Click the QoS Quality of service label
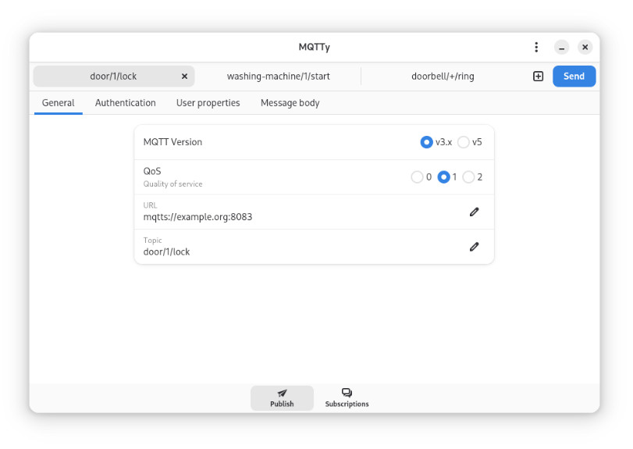Screen dimensions: 633x449 point(172,177)
